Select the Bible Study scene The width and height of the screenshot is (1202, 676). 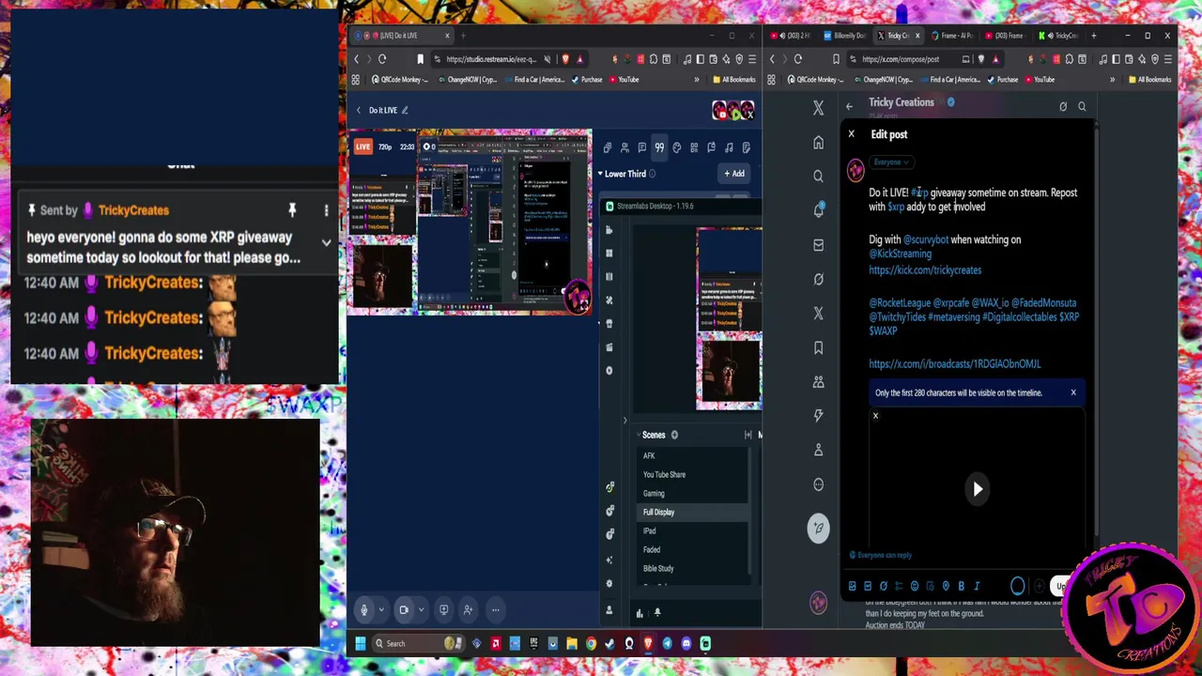tap(693, 568)
